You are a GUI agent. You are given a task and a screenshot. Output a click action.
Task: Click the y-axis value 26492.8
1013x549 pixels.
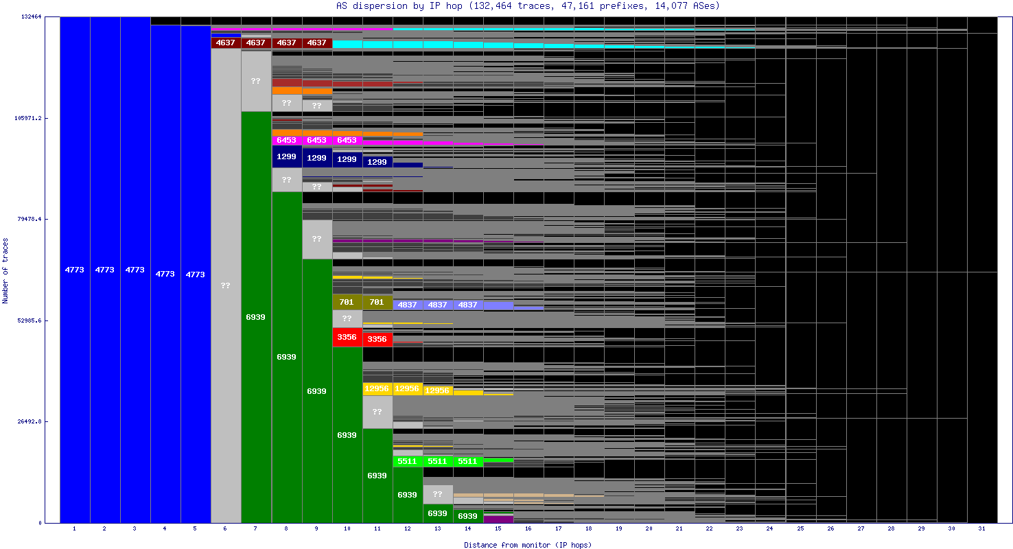(x=30, y=421)
